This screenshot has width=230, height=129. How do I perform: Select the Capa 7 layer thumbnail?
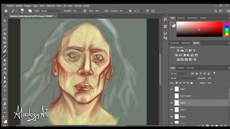(x=177, y=110)
